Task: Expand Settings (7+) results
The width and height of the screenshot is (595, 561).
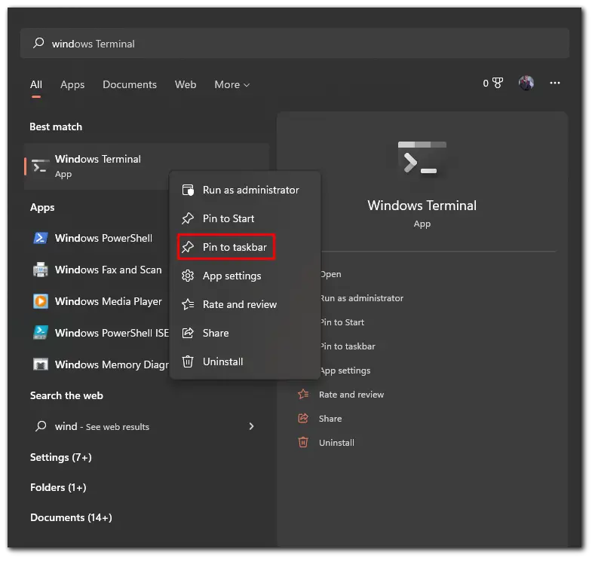Action: (61, 457)
